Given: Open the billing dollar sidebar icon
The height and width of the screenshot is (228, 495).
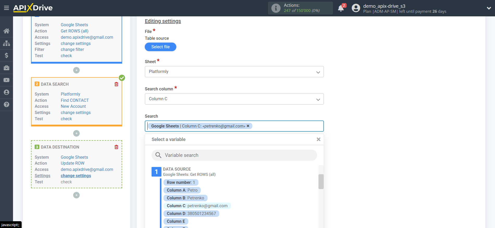Looking at the screenshot, I should (7, 55).
